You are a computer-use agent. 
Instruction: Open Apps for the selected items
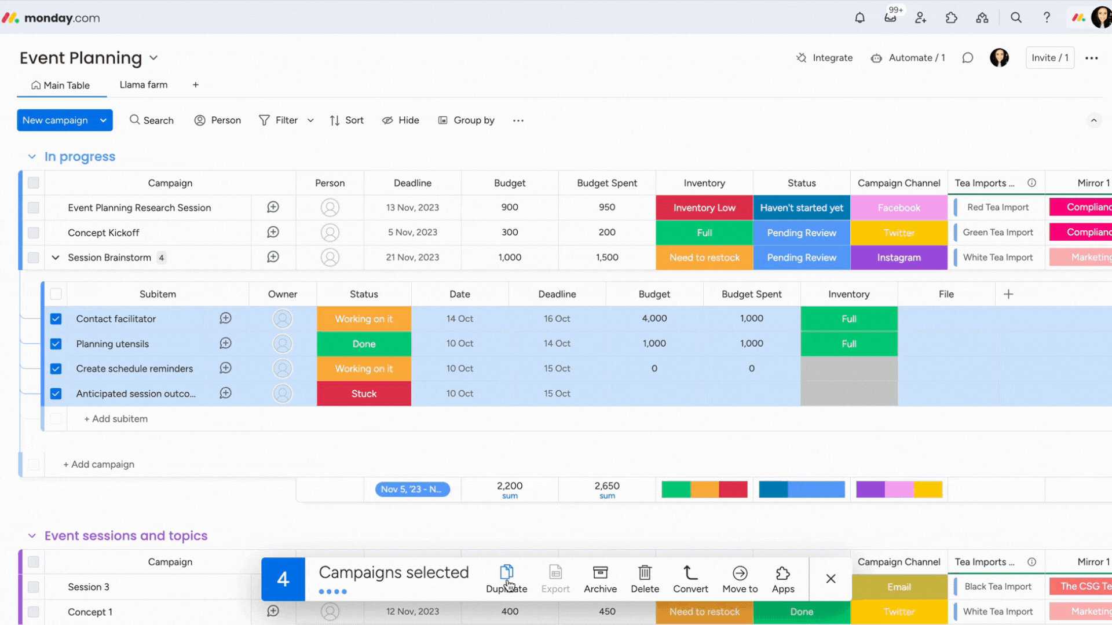coord(783,579)
